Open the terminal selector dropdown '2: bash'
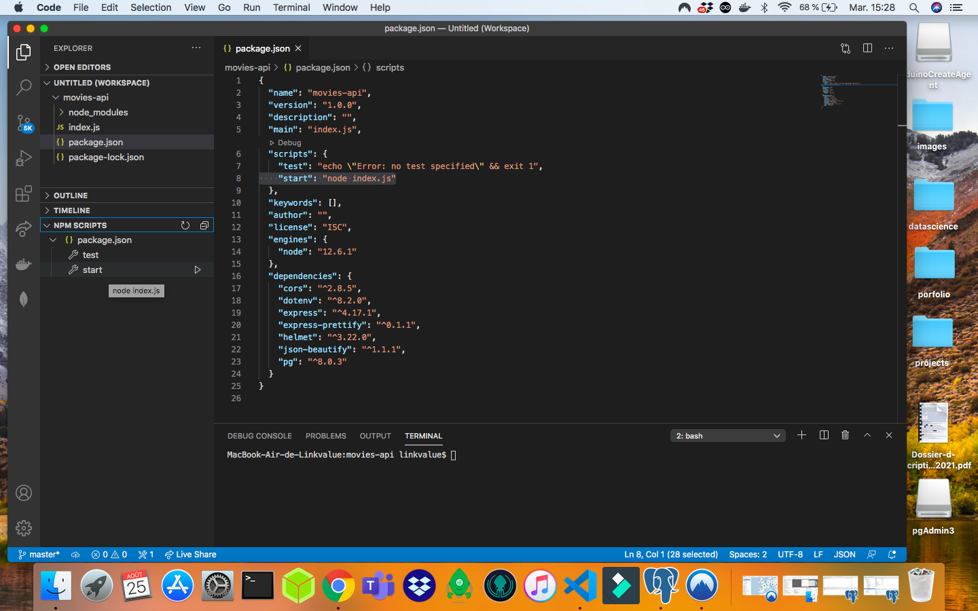The image size is (978, 611). (727, 436)
